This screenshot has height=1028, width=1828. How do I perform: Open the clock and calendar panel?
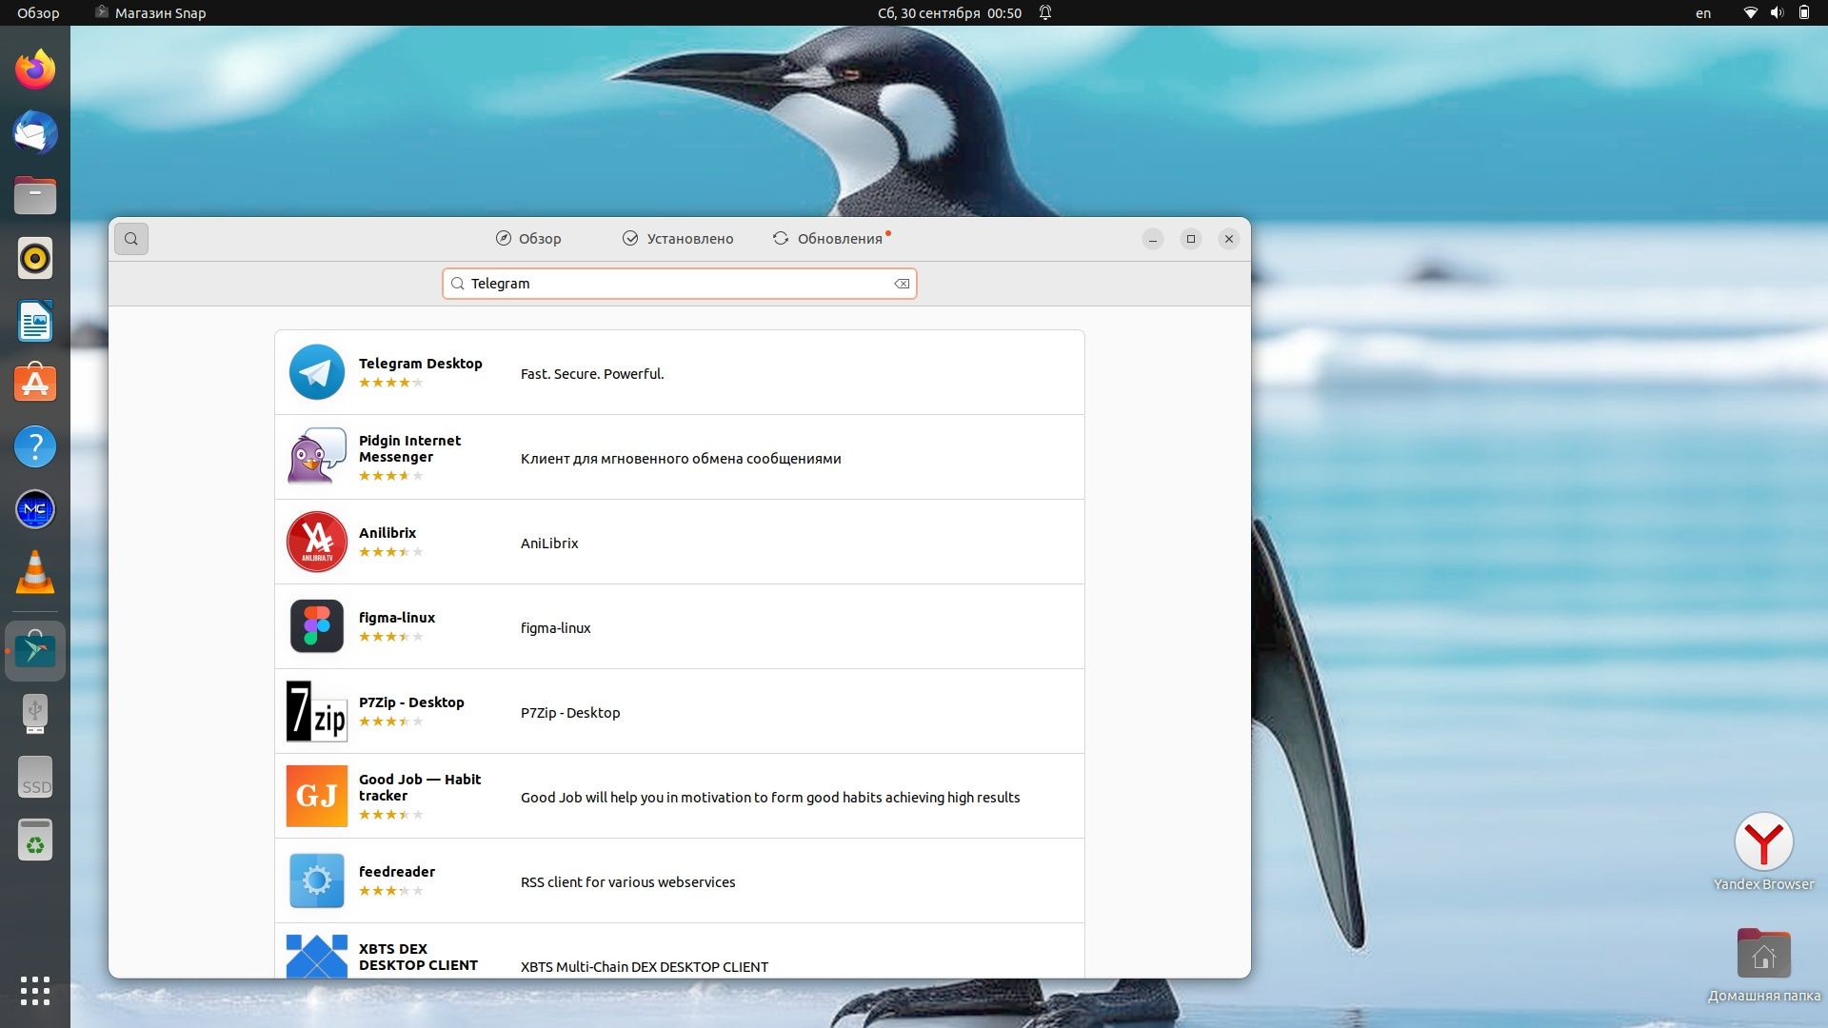[x=949, y=12]
